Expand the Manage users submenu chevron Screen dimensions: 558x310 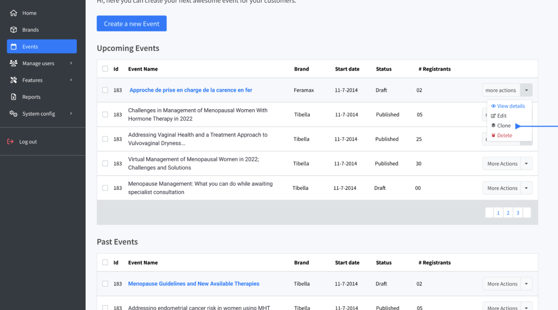coord(71,63)
